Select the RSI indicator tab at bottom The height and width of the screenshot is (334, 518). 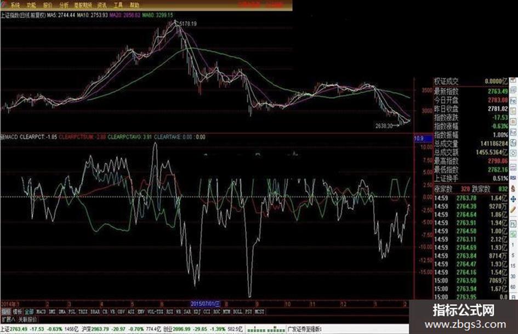coord(169,312)
